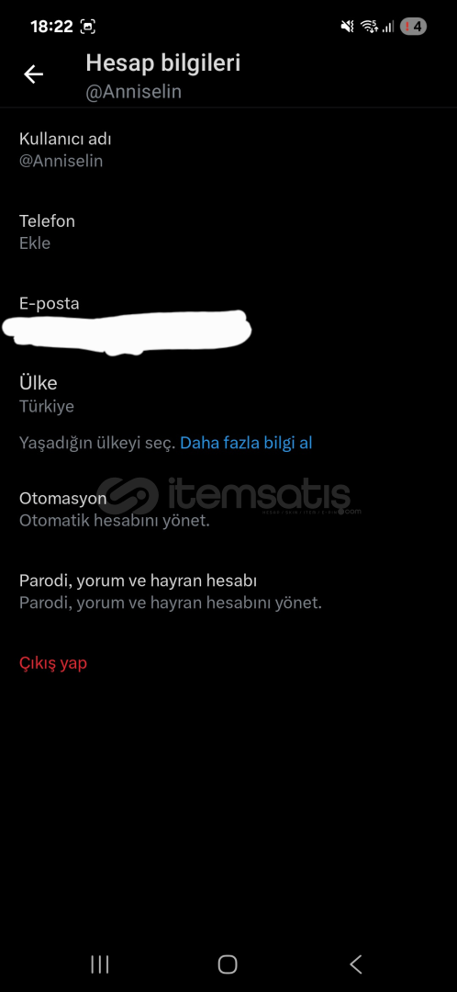Tap the muted sound status icon

(x=347, y=27)
